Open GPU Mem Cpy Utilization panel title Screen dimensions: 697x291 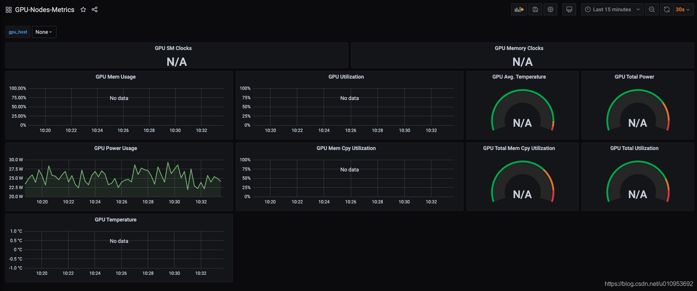coord(346,148)
